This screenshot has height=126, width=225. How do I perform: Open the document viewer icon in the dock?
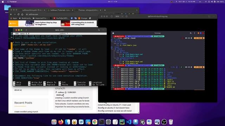coord(81,122)
